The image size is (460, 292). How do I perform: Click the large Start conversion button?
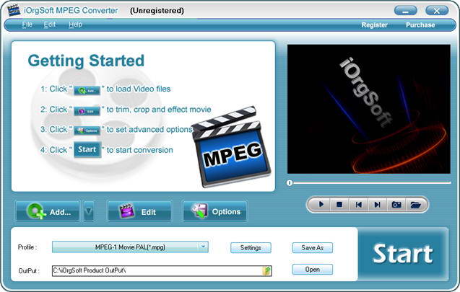click(x=403, y=254)
